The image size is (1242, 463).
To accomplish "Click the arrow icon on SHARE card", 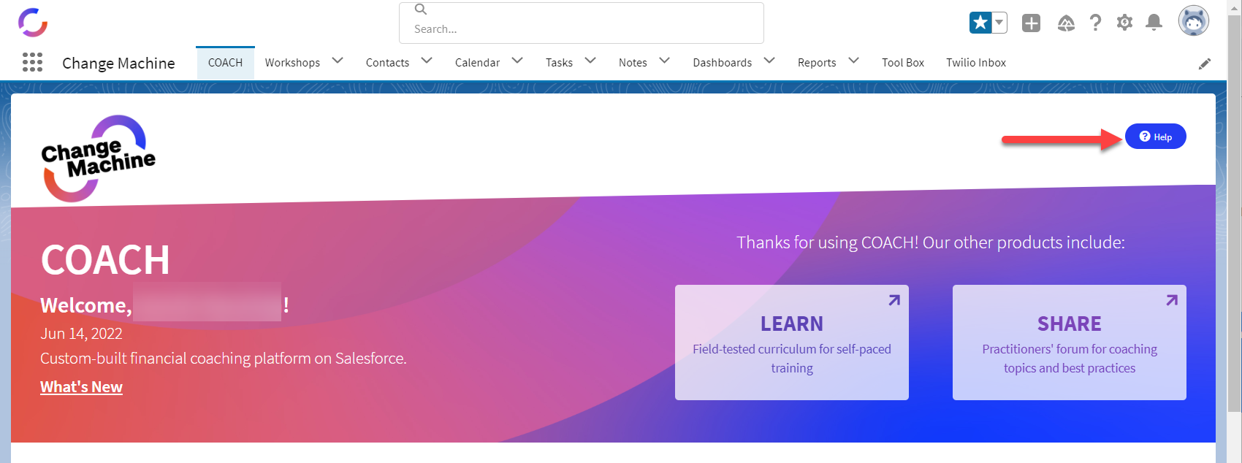I will pos(1172,300).
